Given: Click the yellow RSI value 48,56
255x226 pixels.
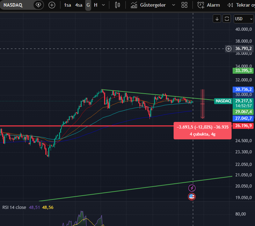Looking at the screenshot, I should tap(48, 207).
